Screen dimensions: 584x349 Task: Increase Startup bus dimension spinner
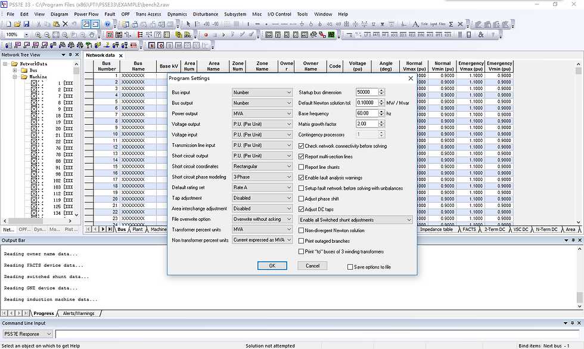(x=381, y=90)
